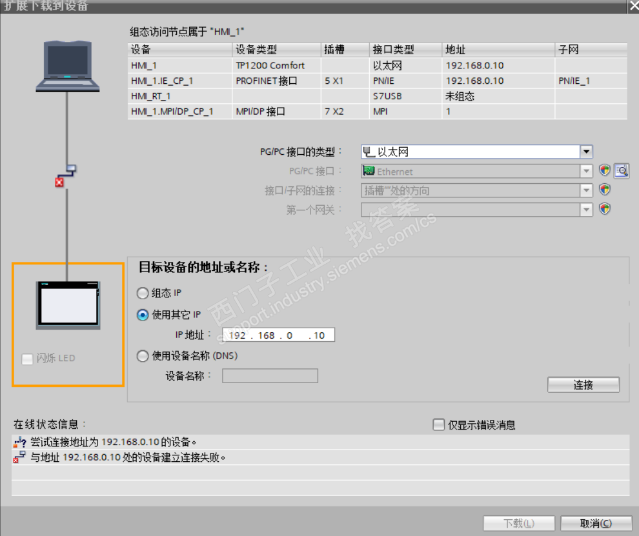Click the HMI touch panel device image
Screen dimensions: 639x536
68,305
